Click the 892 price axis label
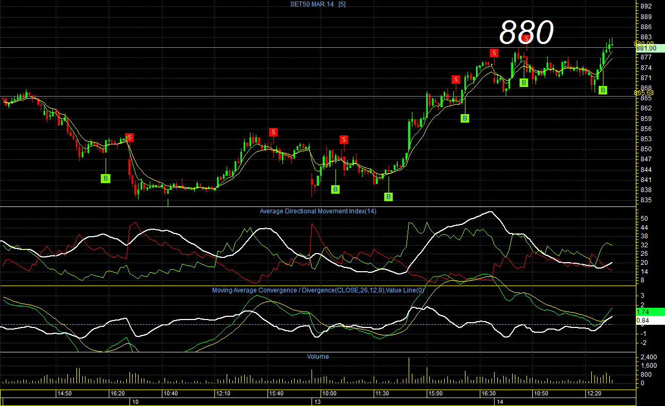 tap(646, 6)
